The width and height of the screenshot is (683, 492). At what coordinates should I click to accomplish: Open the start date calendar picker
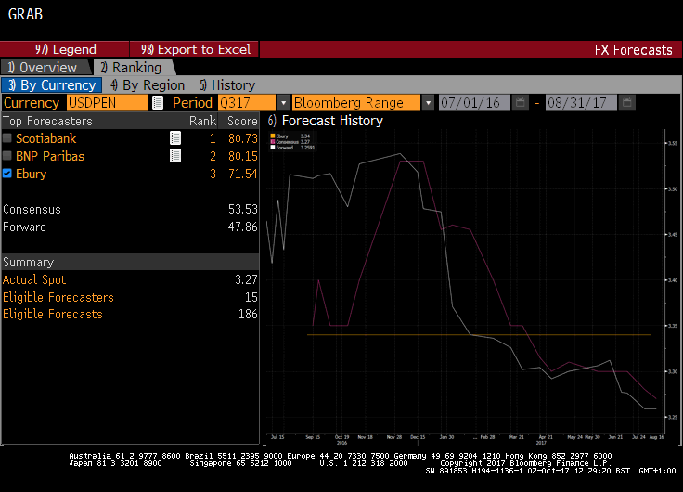point(520,103)
